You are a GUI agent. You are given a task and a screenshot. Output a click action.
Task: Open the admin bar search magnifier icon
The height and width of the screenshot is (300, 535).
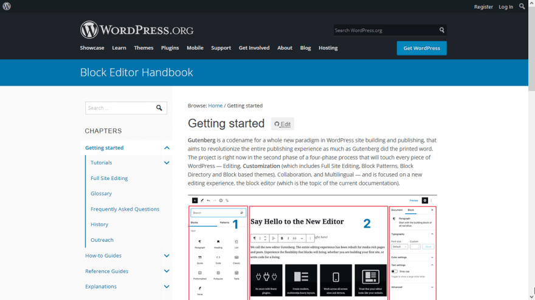coord(522,6)
